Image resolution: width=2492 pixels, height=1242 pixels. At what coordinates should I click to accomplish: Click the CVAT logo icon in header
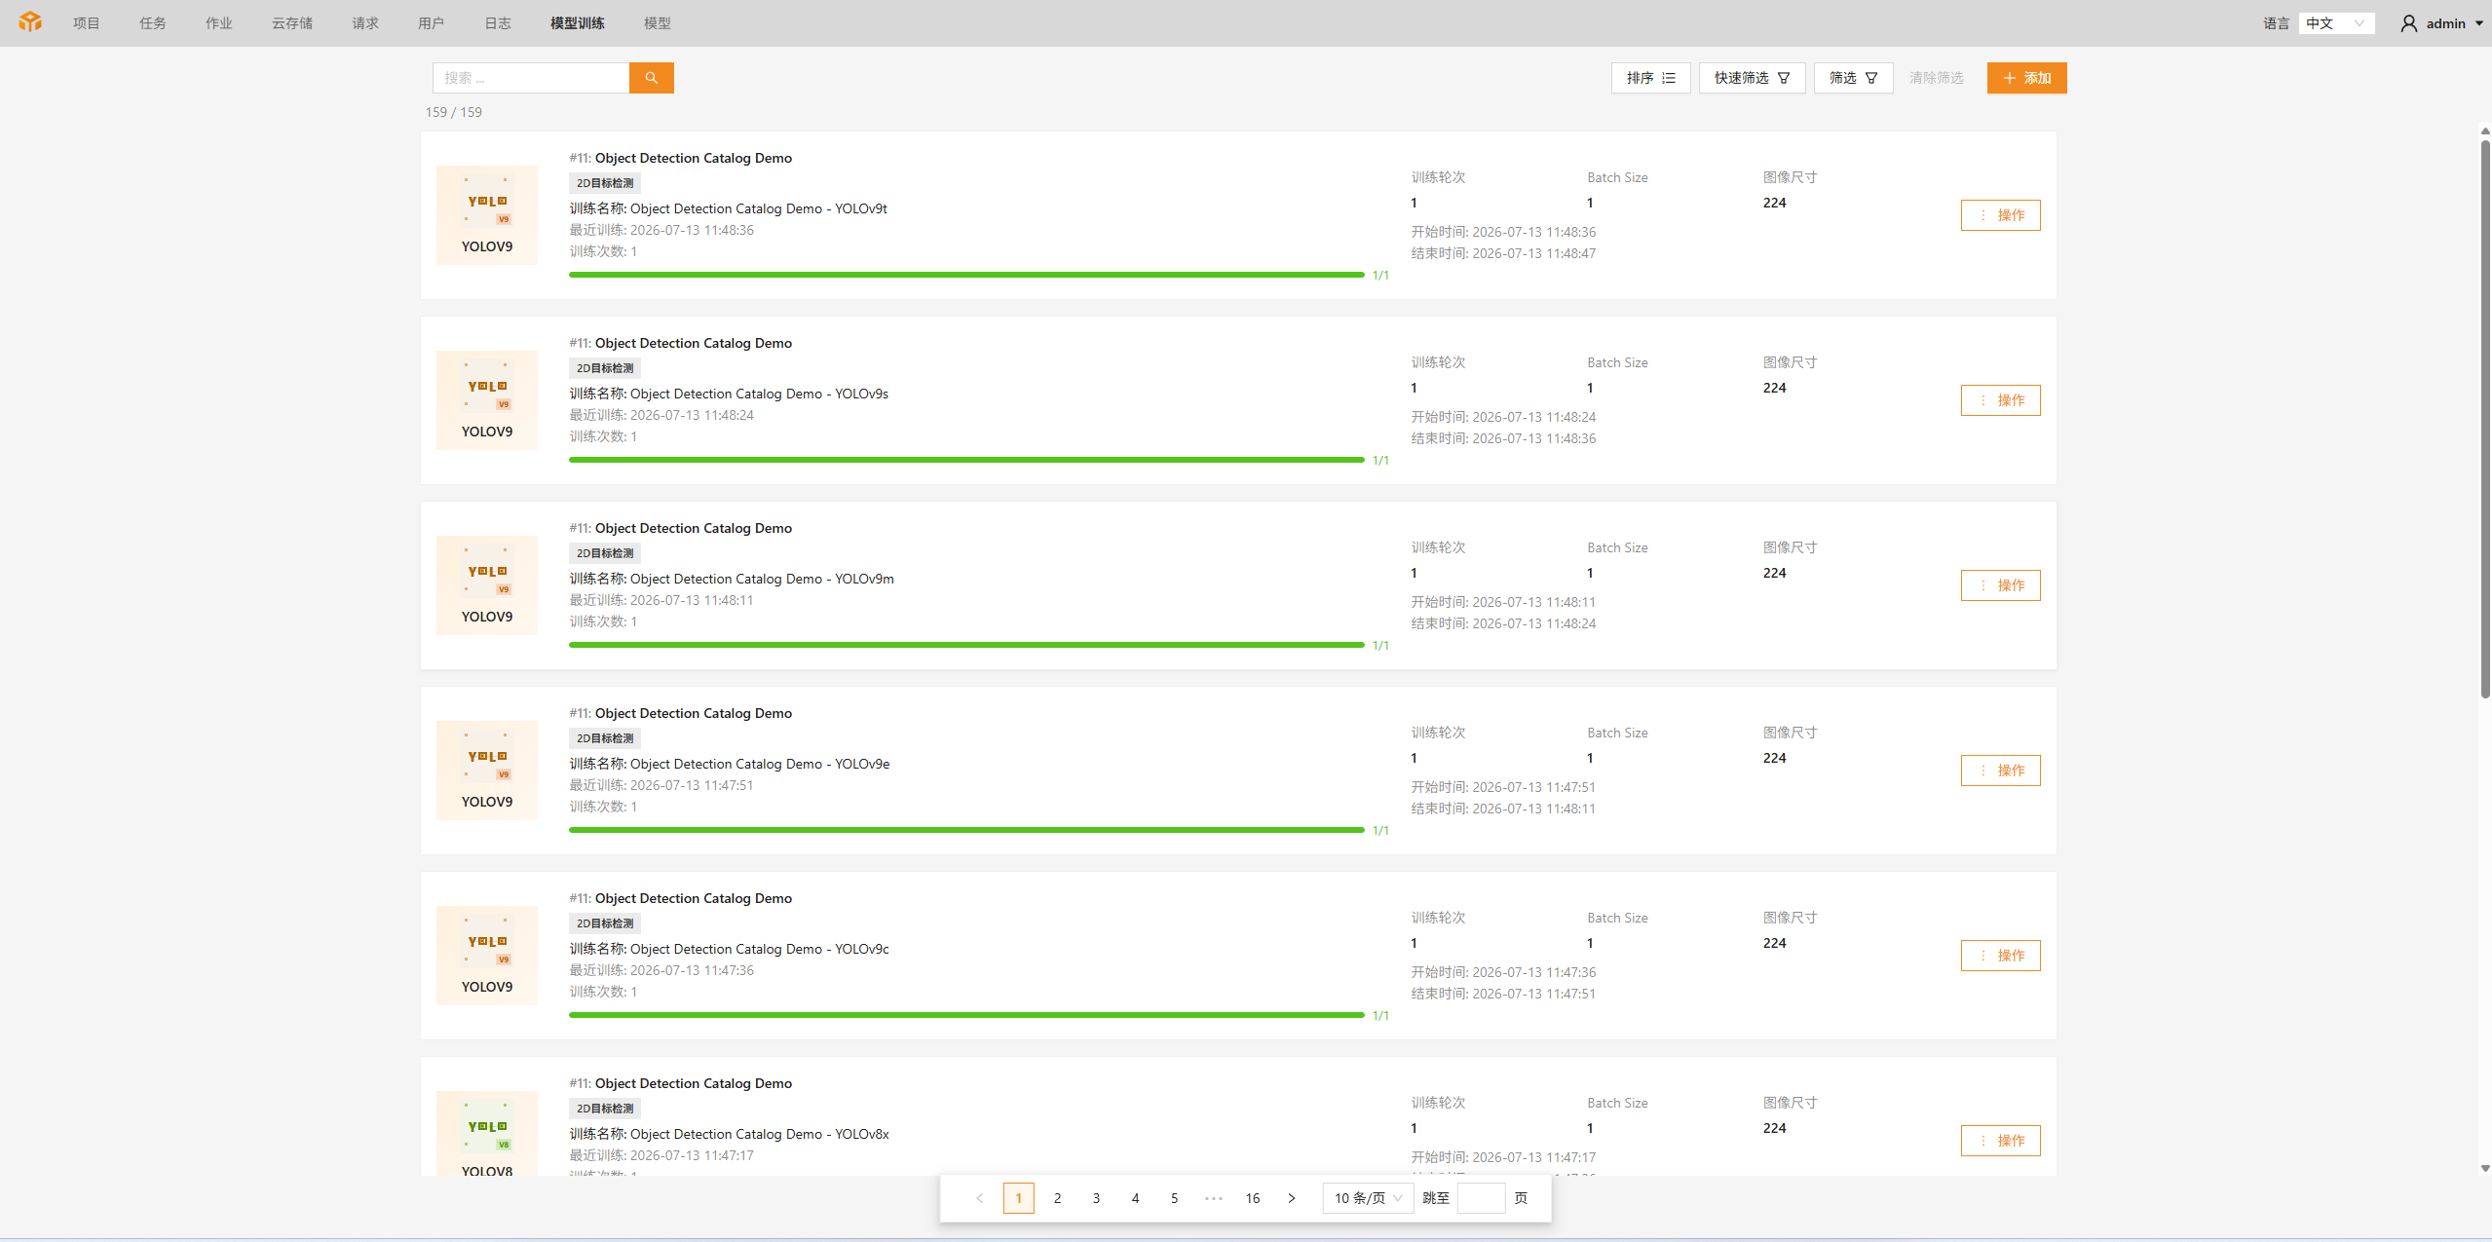30,22
